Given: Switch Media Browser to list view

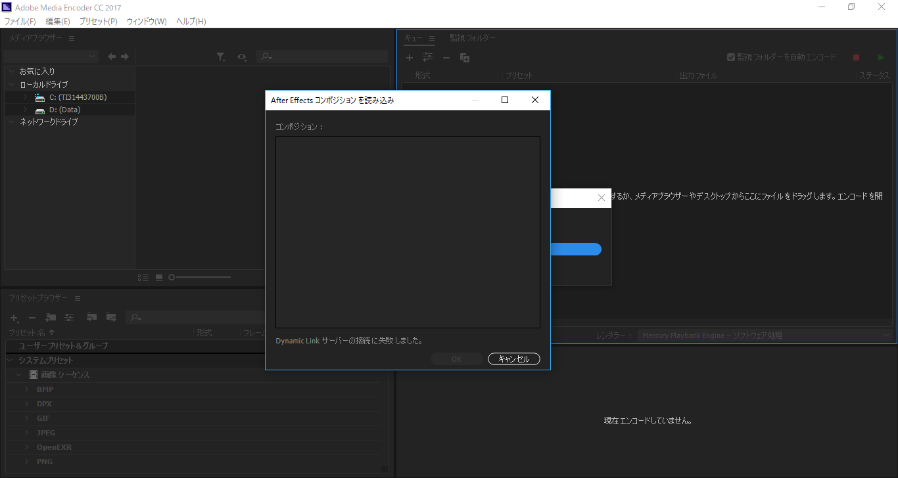Looking at the screenshot, I should (x=143, y=278).
